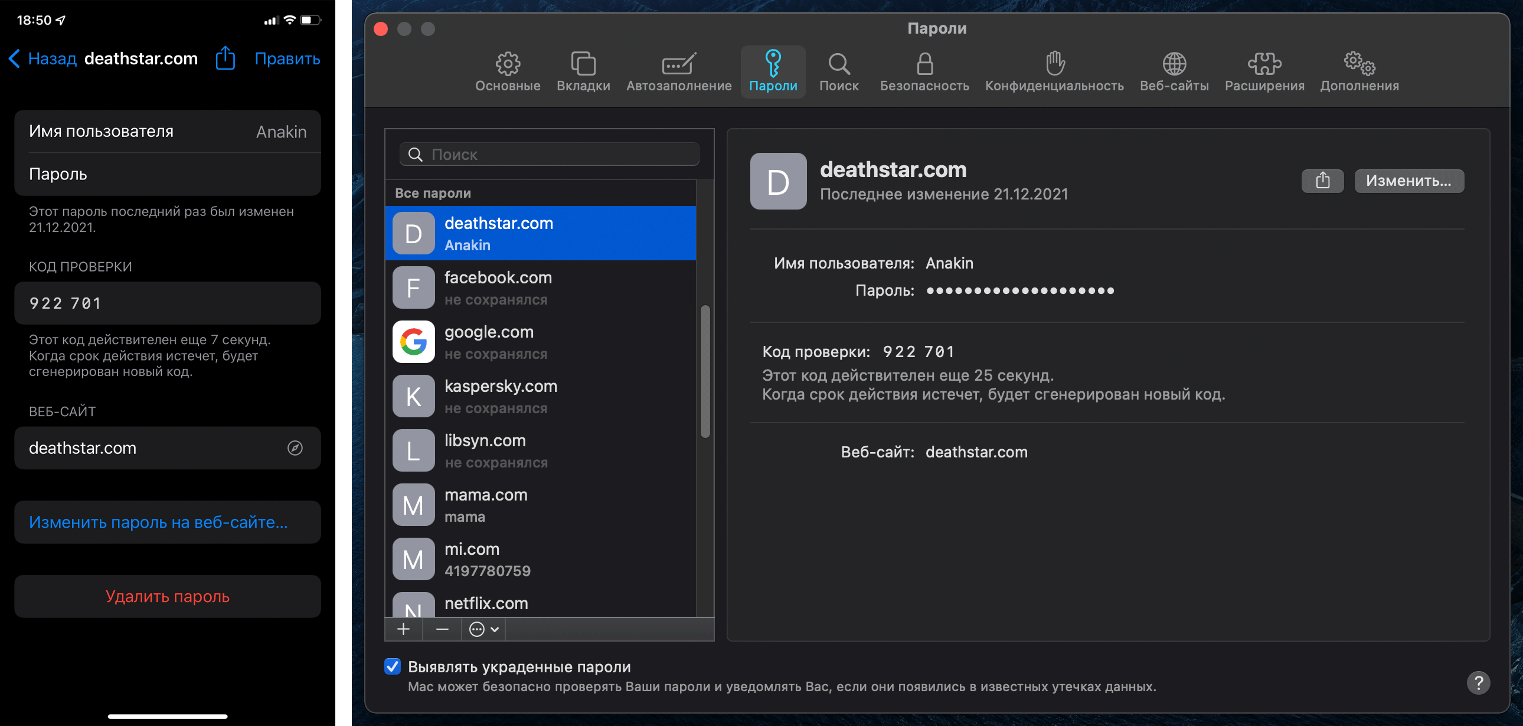Remove selected password with minus button
The image size is (1523, 726).
coord(442,629)
